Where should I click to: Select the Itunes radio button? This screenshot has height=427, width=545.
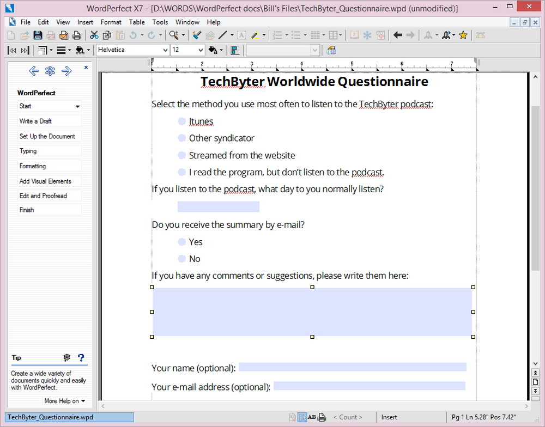[182, 121]
